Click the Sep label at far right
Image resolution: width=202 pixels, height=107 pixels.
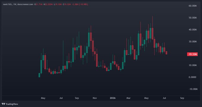pyautogui.click(x=182, y=98)
